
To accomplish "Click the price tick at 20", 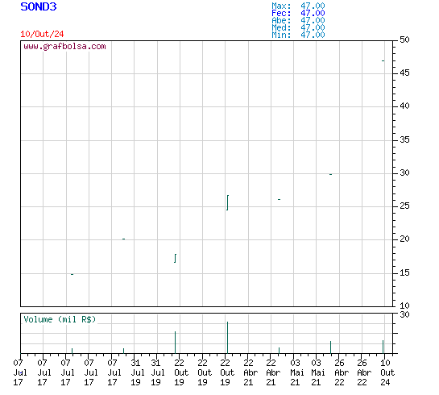I will pyautogui.click(x=124, y=239).
